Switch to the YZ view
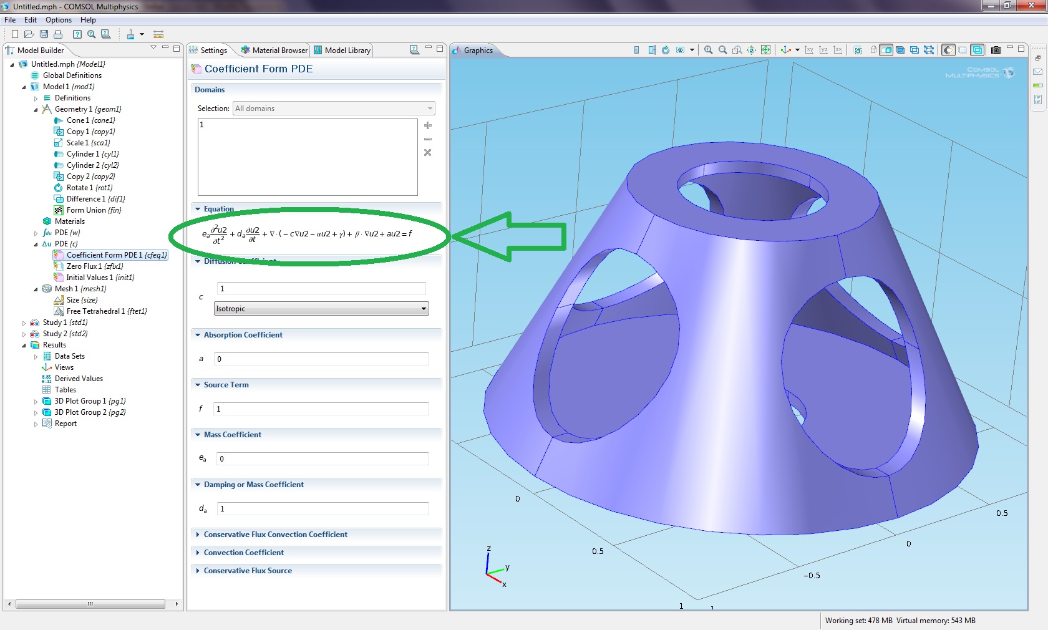Viewport: 1048px width, 630px height. tap(823, 50)
